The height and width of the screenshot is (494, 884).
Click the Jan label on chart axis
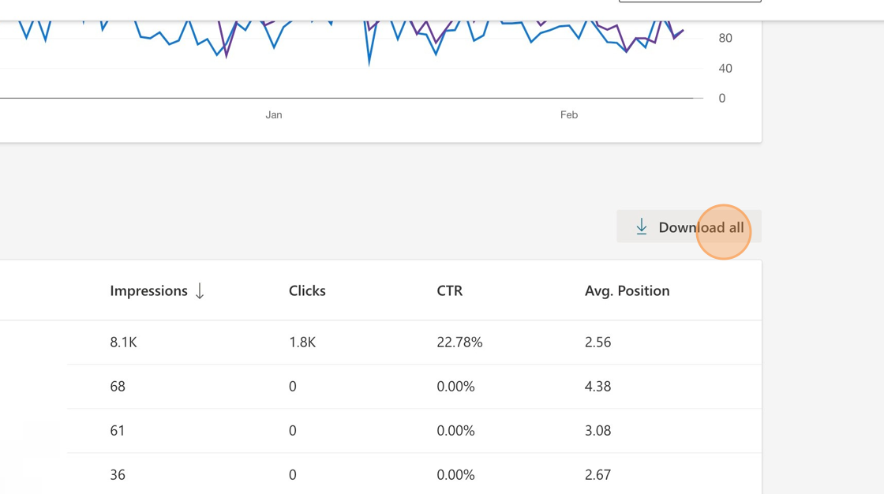[274, 115]
